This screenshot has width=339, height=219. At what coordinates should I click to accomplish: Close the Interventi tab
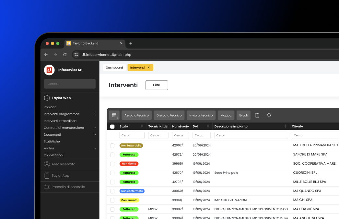tap(148, 68)
